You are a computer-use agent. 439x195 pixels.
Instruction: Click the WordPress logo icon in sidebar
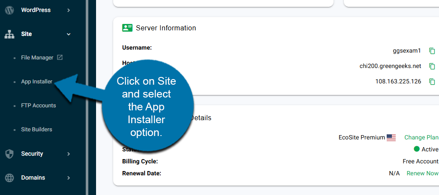tap(9, 10)
